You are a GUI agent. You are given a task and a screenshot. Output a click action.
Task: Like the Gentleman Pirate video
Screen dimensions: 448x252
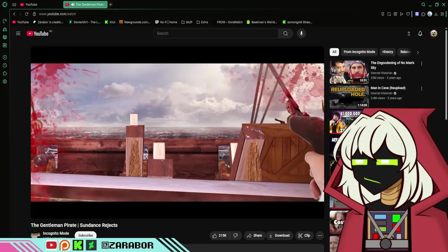(x=219, y=236)
